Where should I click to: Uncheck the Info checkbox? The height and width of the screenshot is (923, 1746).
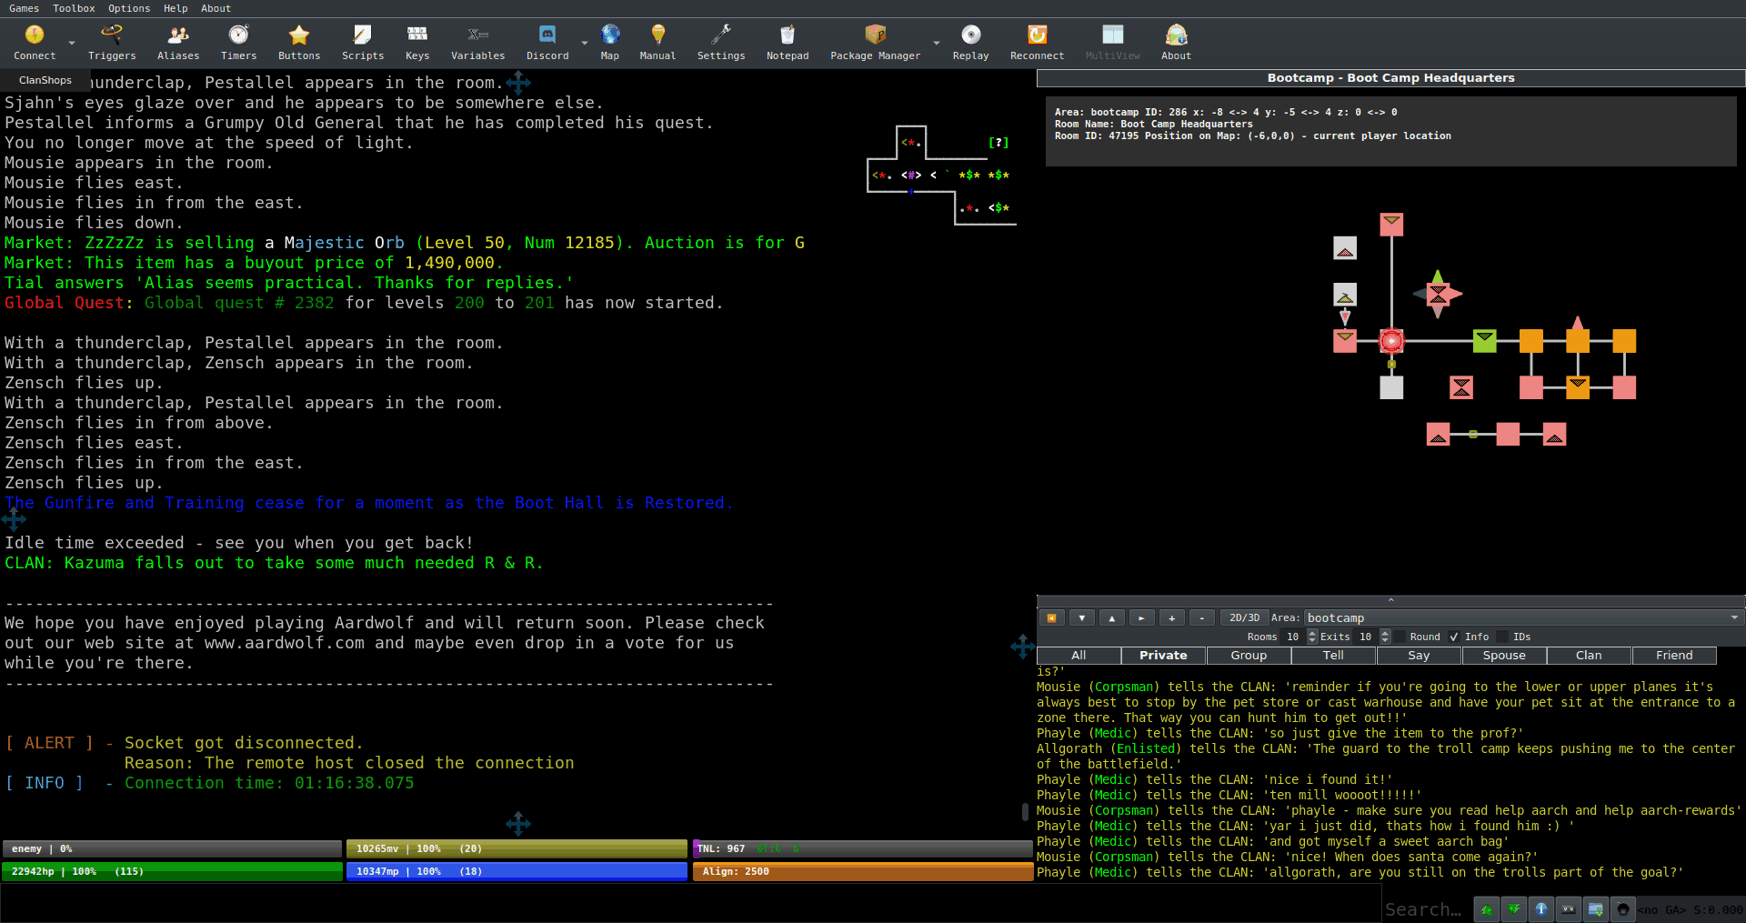(x=1454, y=637)
